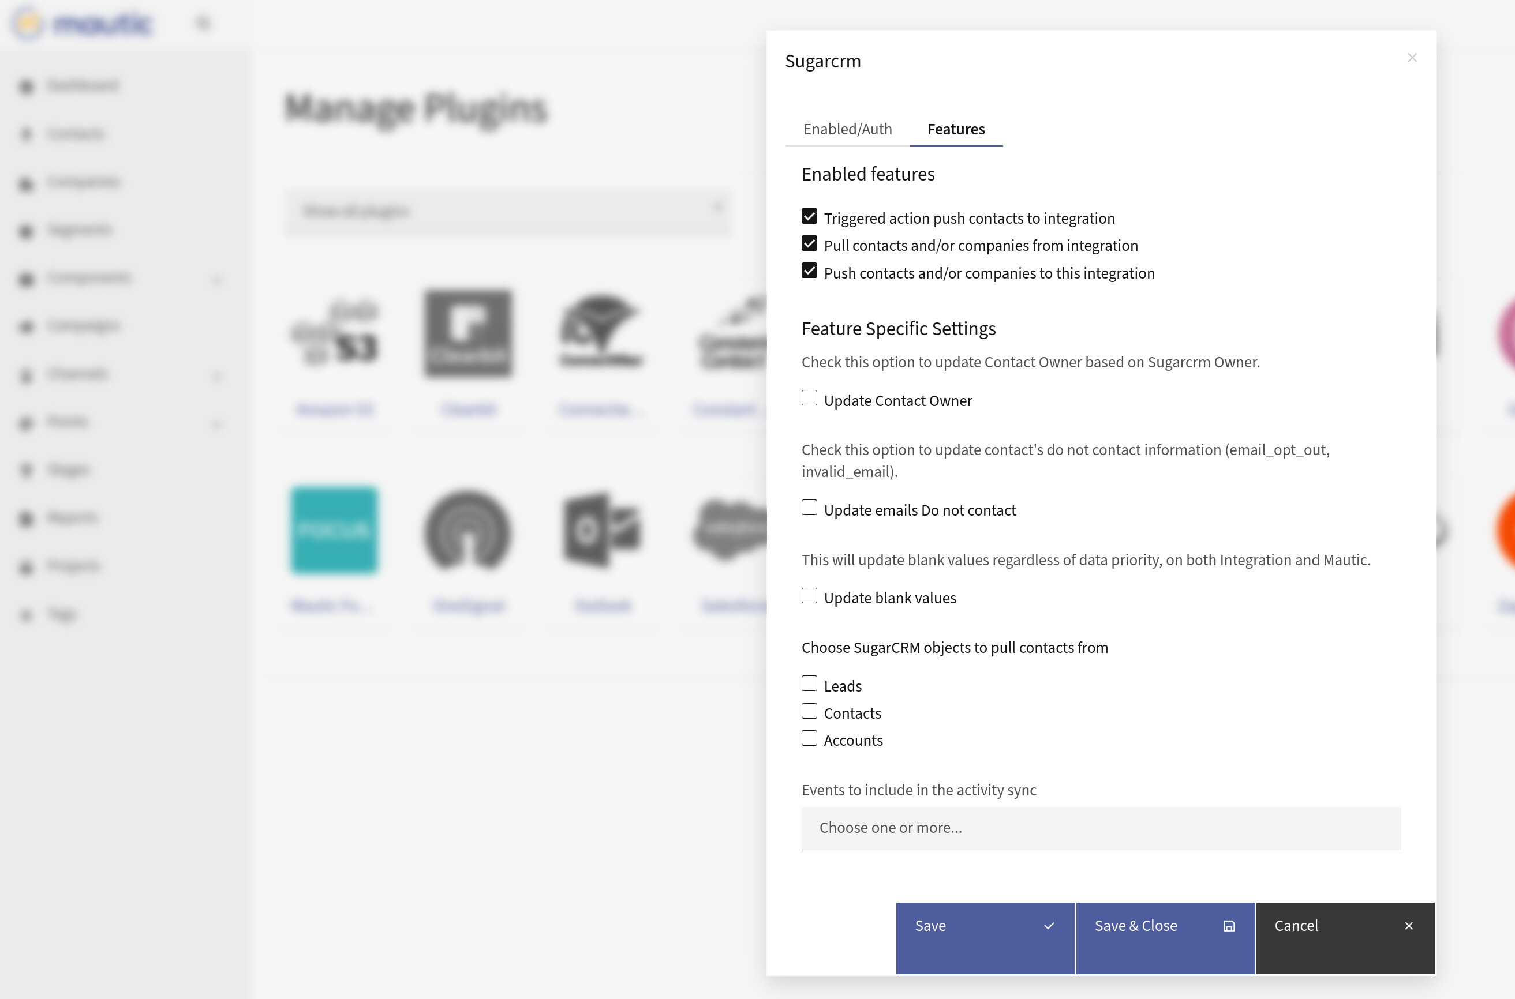This screenshot has width=1515, height=999.
Task: Tick Update blank values option
Action: 809,596
